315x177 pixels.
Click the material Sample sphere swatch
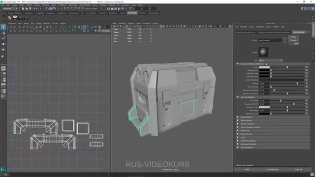[263, 52]
